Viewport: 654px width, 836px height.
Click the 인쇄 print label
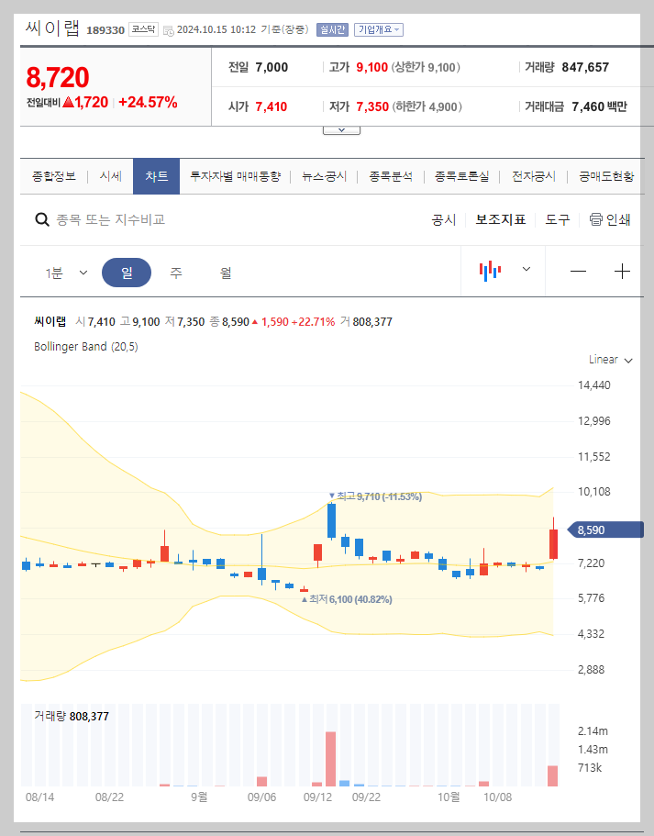618,219
